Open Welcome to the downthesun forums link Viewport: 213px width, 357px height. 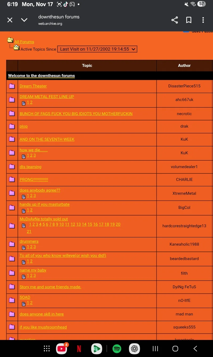tap(42, 76)
